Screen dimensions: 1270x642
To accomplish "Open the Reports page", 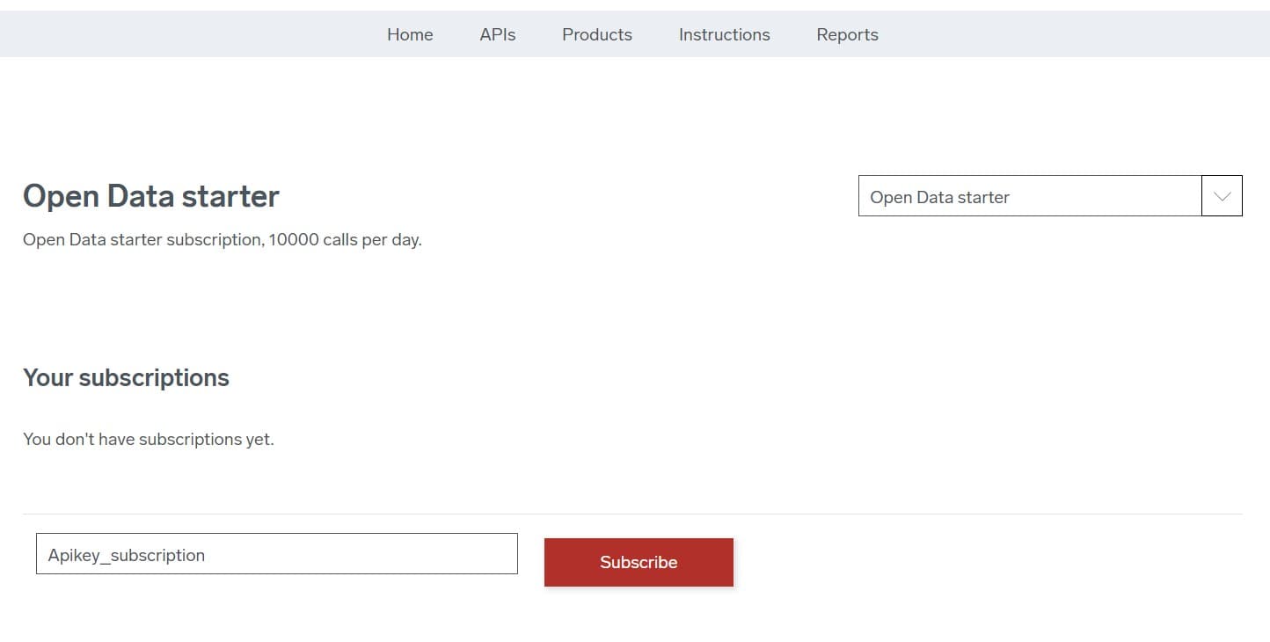I will click(847, 34).
